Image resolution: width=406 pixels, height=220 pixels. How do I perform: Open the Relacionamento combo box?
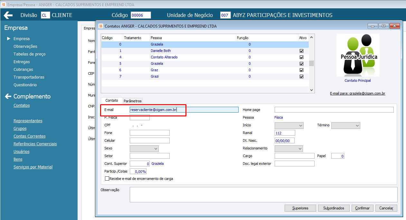289,148
